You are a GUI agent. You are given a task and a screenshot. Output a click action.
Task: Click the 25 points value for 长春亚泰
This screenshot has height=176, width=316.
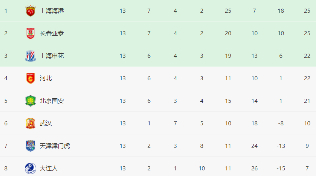(x=307, y=33)
